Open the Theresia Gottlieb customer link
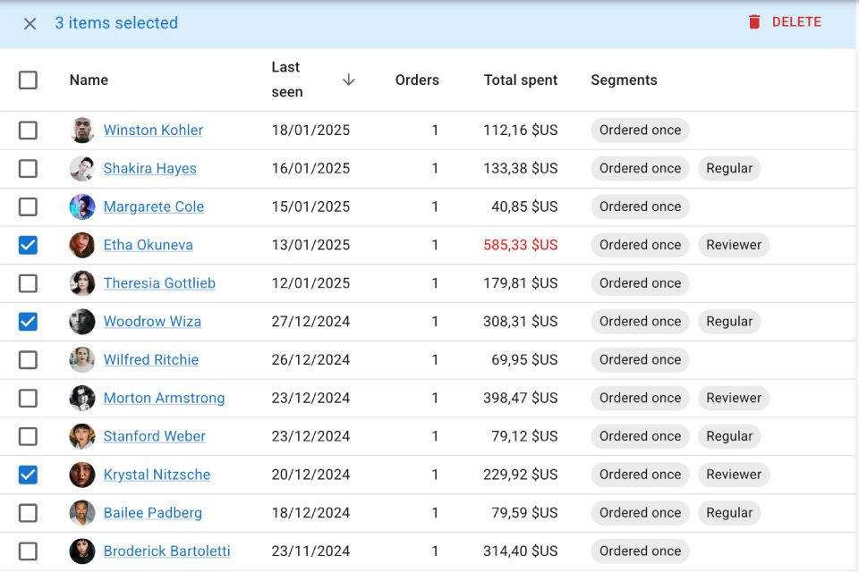 159,283
